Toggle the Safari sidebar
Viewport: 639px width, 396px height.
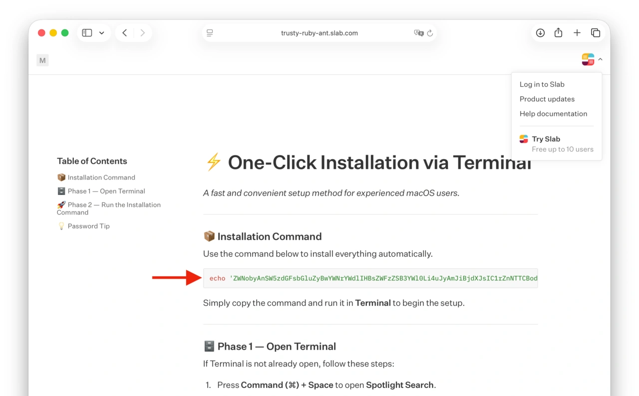coord(86,32)
